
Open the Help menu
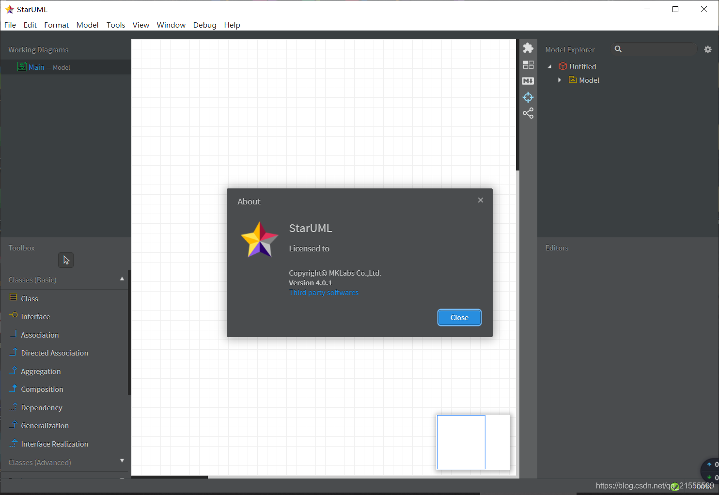coord(232,25)
